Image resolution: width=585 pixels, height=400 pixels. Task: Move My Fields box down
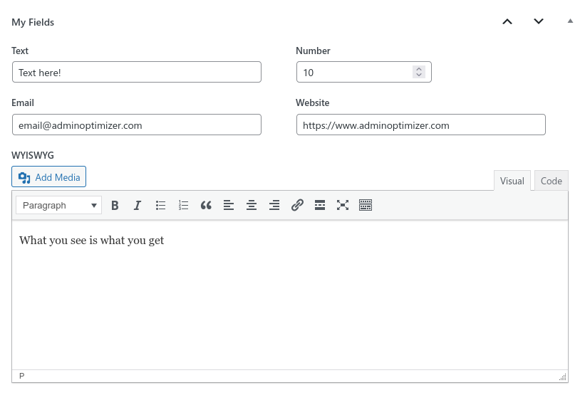point(539,21)
